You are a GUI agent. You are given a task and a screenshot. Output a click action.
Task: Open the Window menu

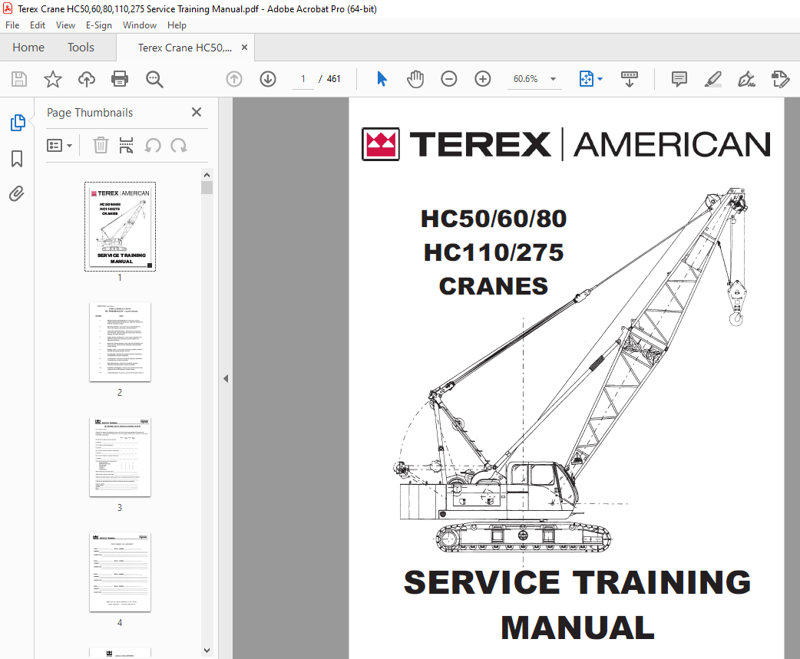(139, 25)
